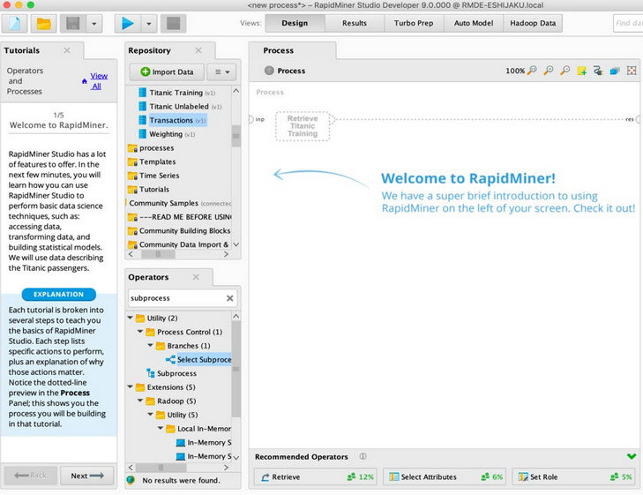This screenshot has width=643, height=495.
Task: Save the process with the disk icon
Action: point(73,23)
